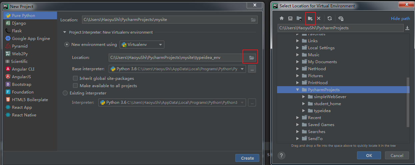Select PrintHood folder row
The image size is (415, 165).
[342, 83]
